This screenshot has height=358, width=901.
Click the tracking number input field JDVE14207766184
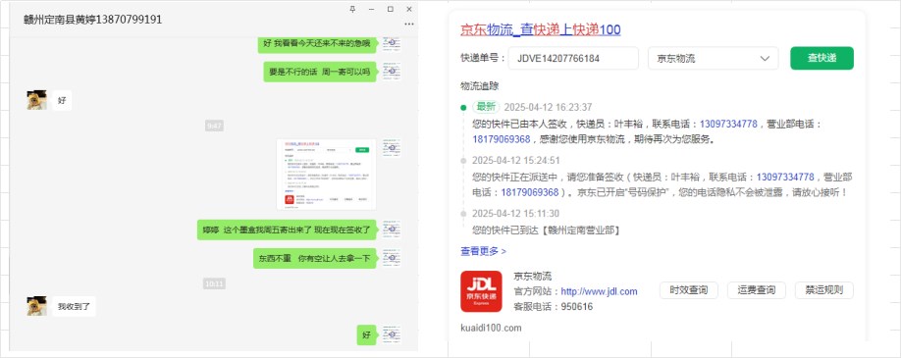[x=573, y=58]
